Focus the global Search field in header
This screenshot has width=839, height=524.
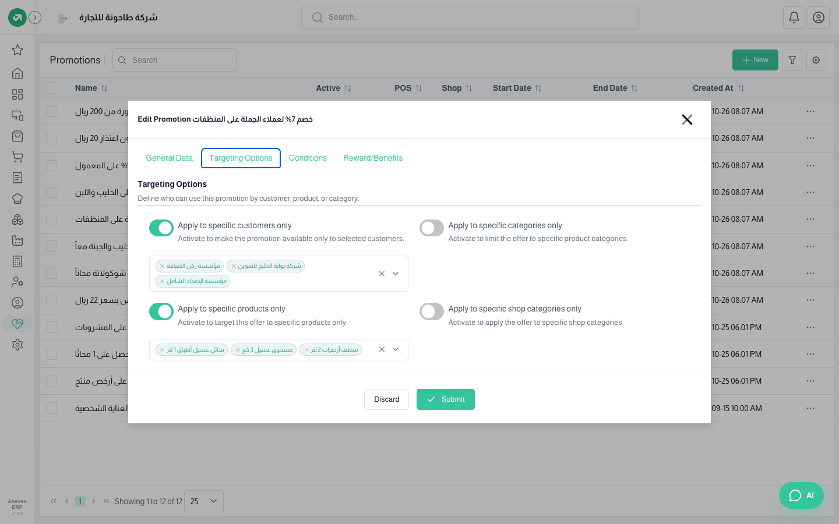(x=470, y=17)
